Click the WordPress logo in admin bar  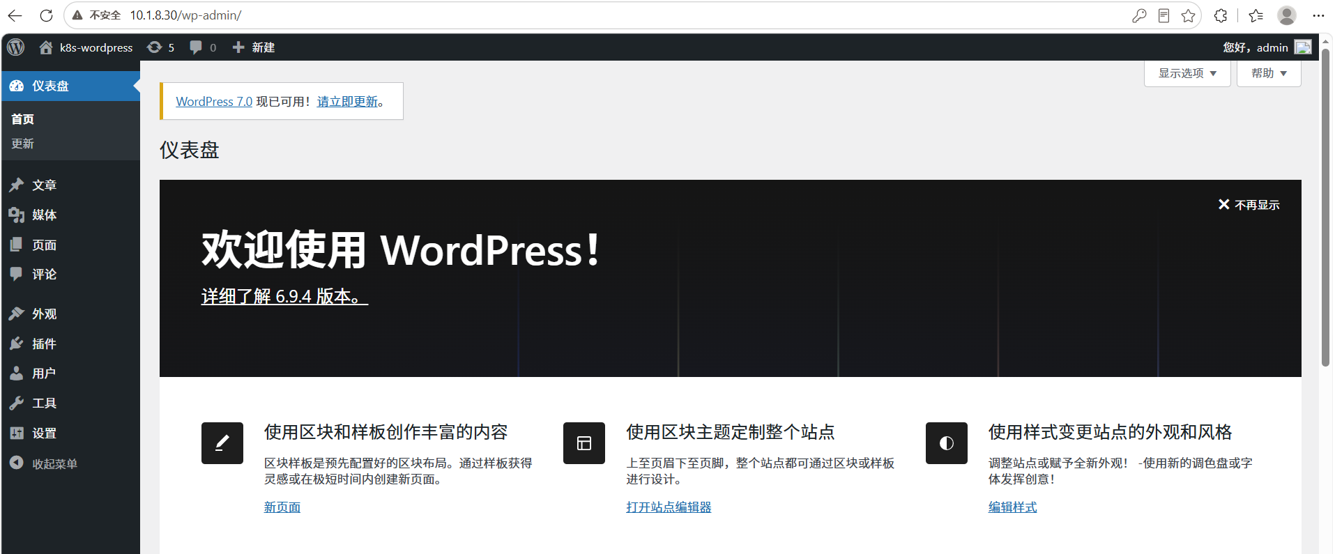click(15, 47)
